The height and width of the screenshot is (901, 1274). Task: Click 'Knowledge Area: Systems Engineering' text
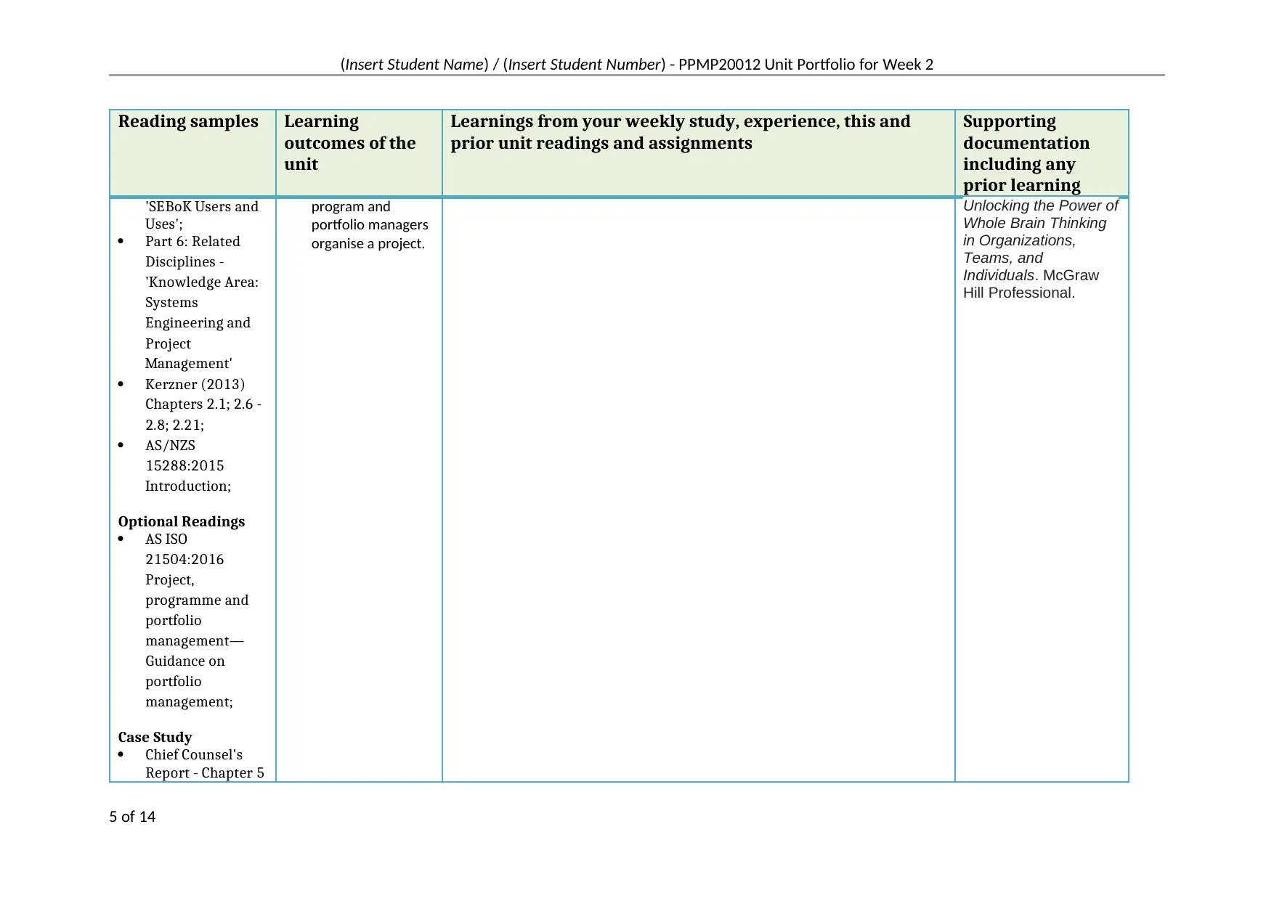(x=201, y=302)
